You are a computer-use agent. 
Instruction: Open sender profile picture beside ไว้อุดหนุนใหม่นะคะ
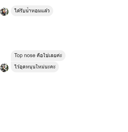tap(4, 67)
